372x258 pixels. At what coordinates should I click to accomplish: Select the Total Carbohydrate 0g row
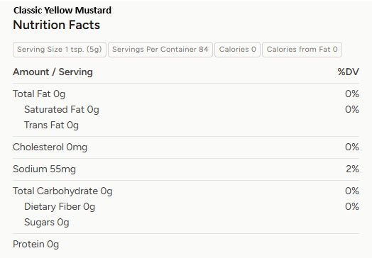tap(186, 191)
